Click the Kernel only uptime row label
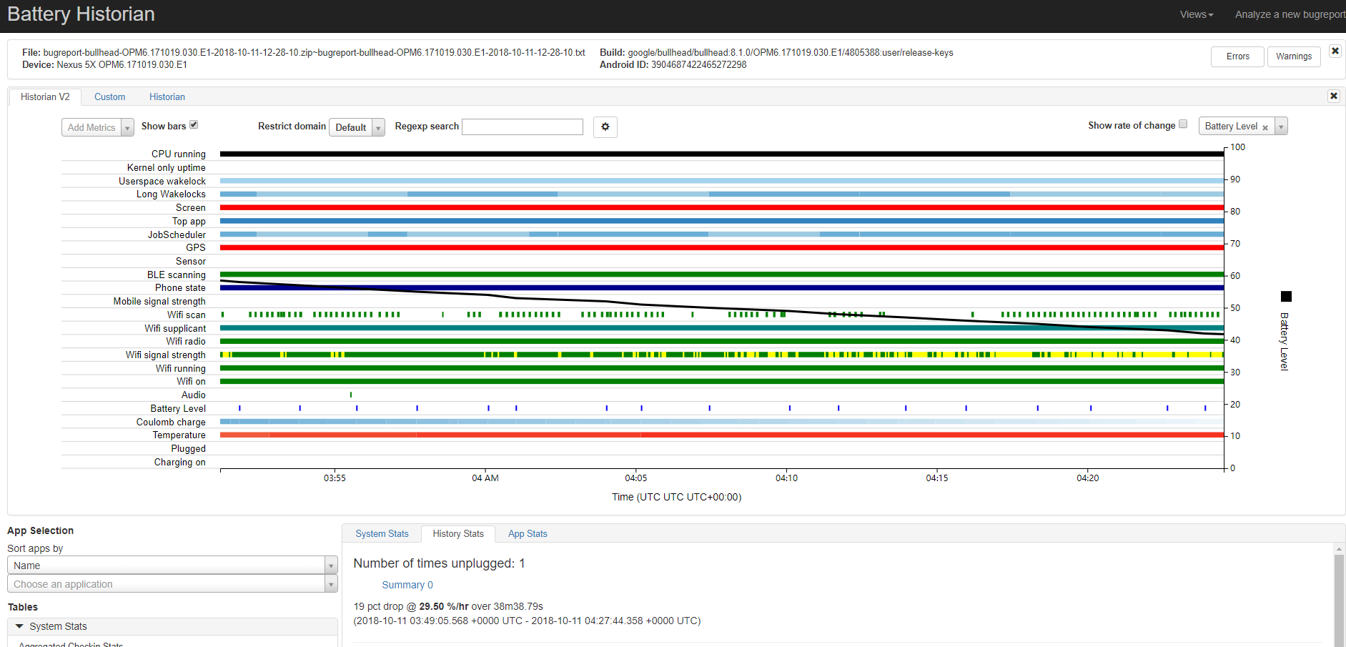Screen dimensions: 1346x647 (x=166, y=167)
